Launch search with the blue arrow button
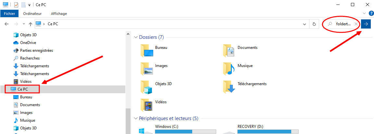374x134 pixels. pos(366,24)
